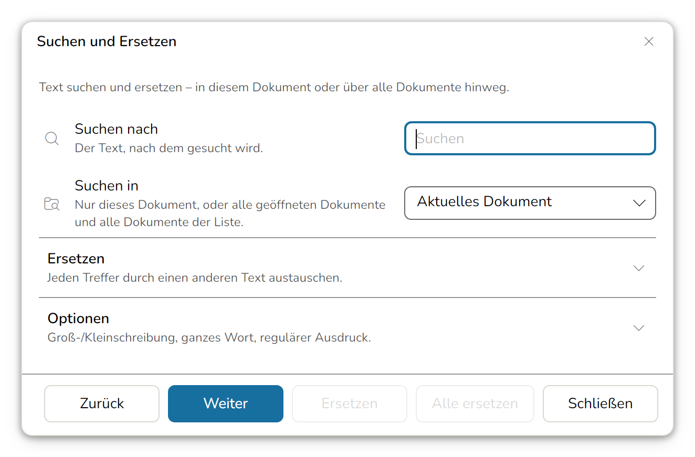The height and width of the screenshot is (457, 695).
Task: Click the magnifier icon beside Suchen nach
Action: (52, 139)
